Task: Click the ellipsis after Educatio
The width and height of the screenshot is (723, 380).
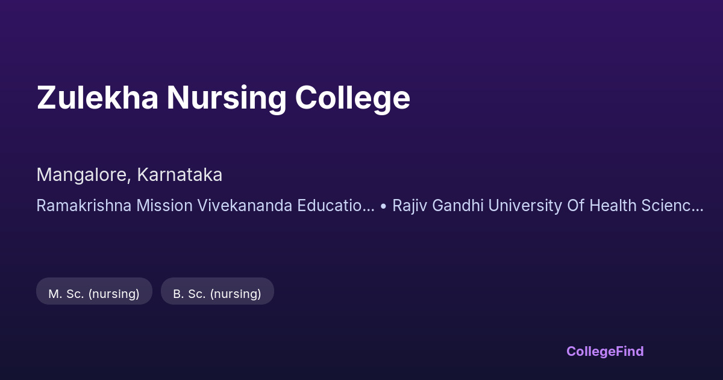Action: coord(369,207)
